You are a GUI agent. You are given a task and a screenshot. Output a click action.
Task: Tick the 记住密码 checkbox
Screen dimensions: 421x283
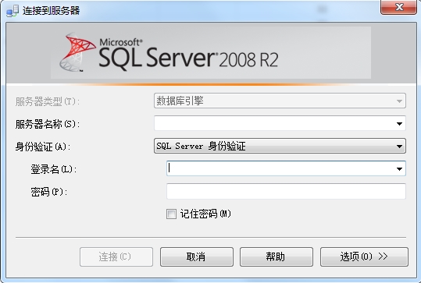pyautogui.click(x=171, y=214)
